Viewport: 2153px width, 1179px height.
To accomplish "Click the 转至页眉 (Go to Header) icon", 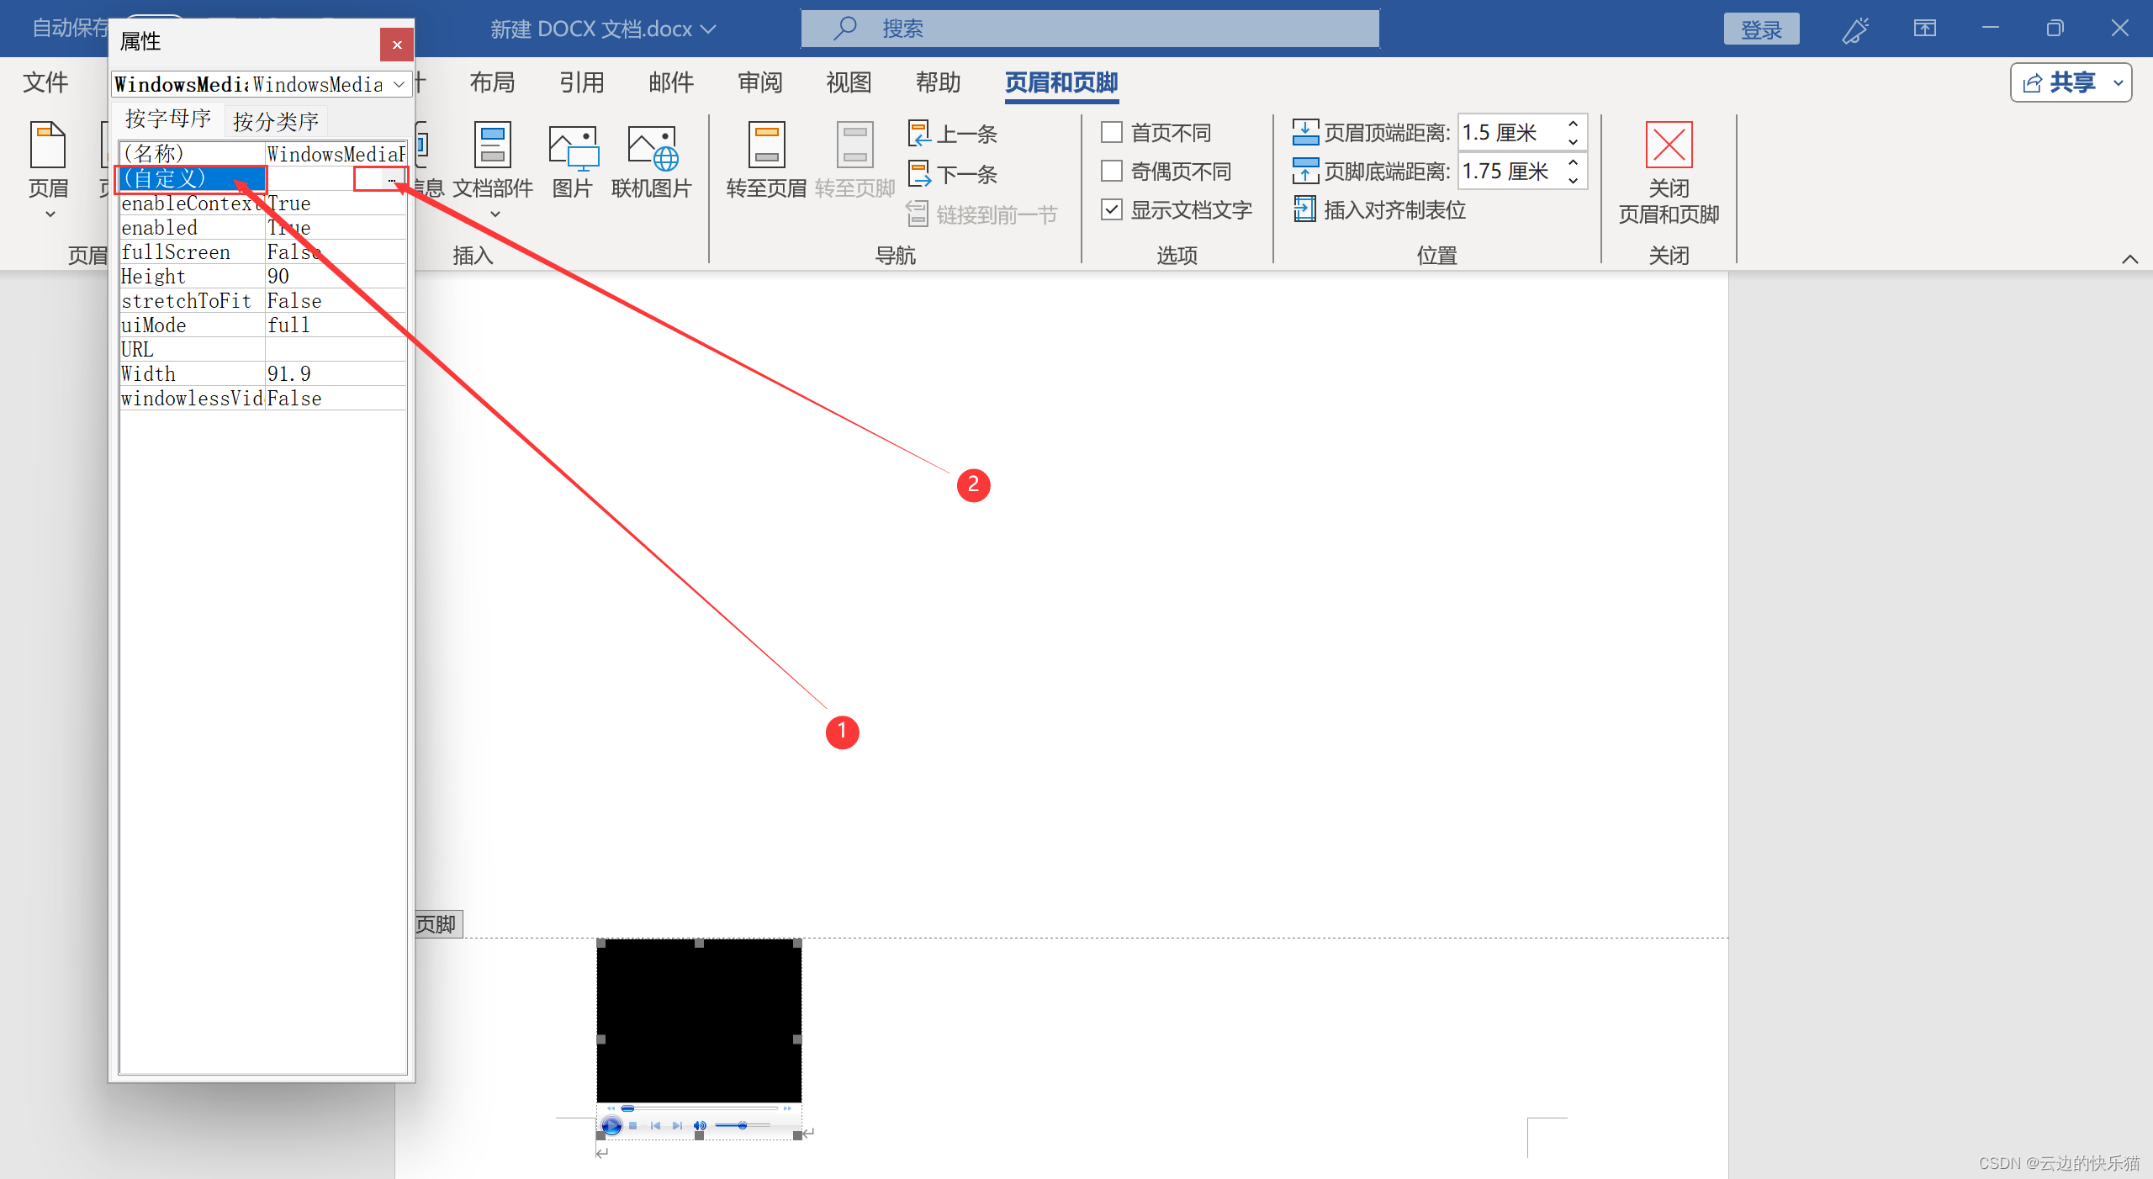I will pyautogui.click(x=766, y=145).
